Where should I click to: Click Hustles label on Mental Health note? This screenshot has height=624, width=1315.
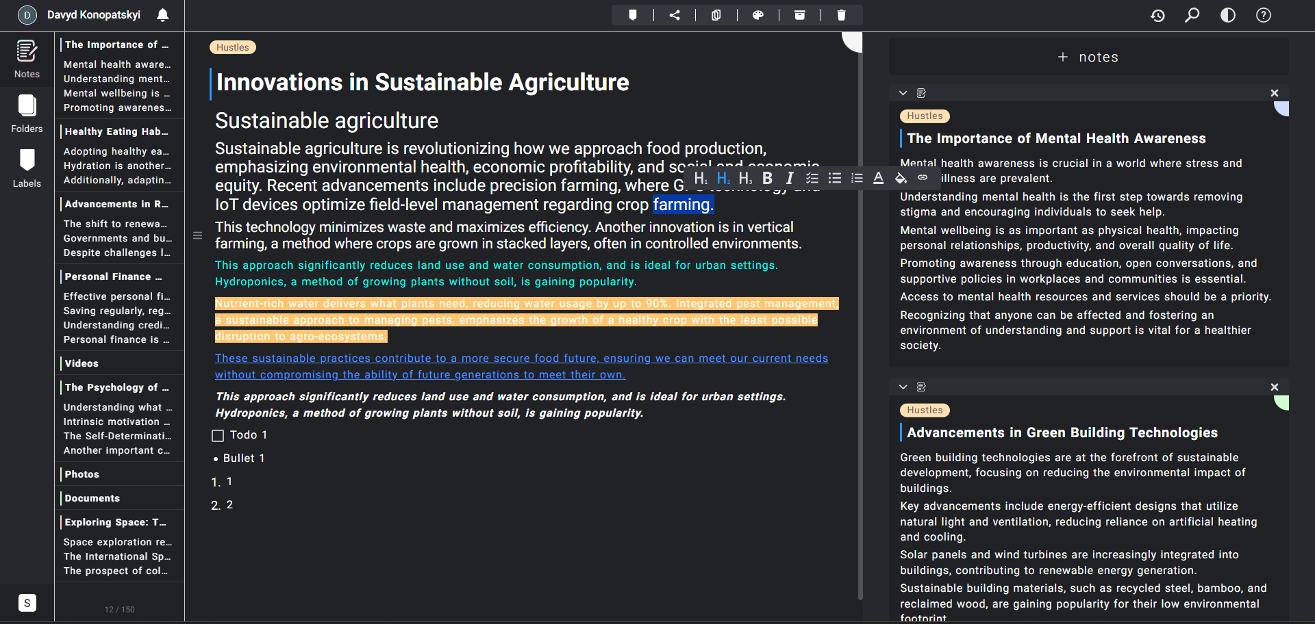(x=925, y=116)
